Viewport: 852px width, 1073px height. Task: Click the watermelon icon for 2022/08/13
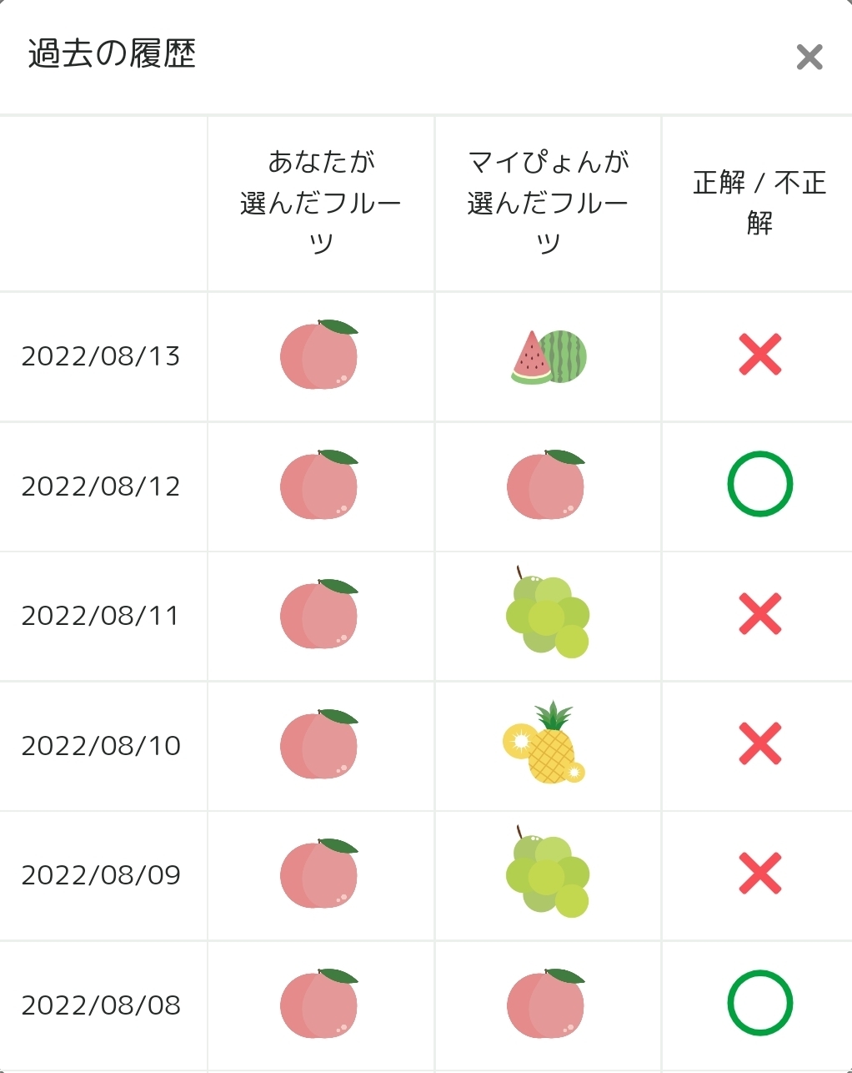click(549, 356)
